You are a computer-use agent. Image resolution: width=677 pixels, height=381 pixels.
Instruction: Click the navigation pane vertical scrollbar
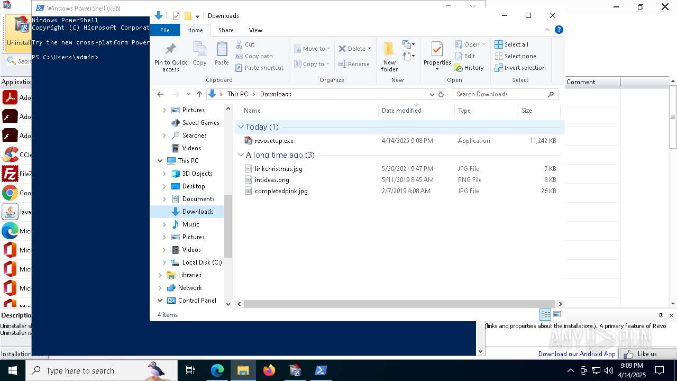click(x=228, y=226)
